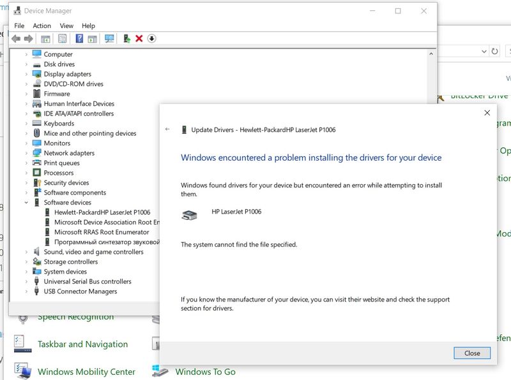Expand the Human Interface Devices category
The height and width of the screenshot is (380, 511).
pos(26,104)
